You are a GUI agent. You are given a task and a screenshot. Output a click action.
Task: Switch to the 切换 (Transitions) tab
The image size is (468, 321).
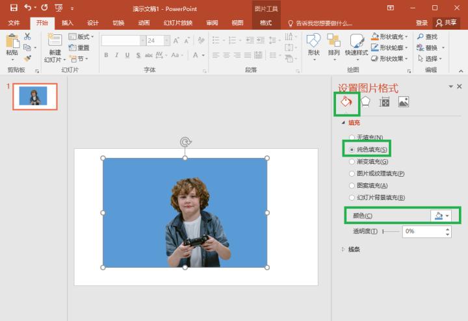point(118,23)
